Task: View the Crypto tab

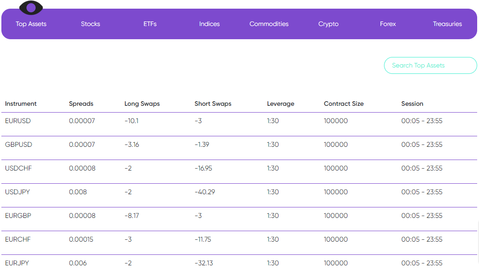Action: pos(328,24)
